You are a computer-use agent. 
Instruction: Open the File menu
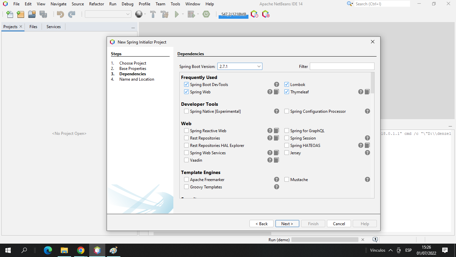(x=16, y=4)
